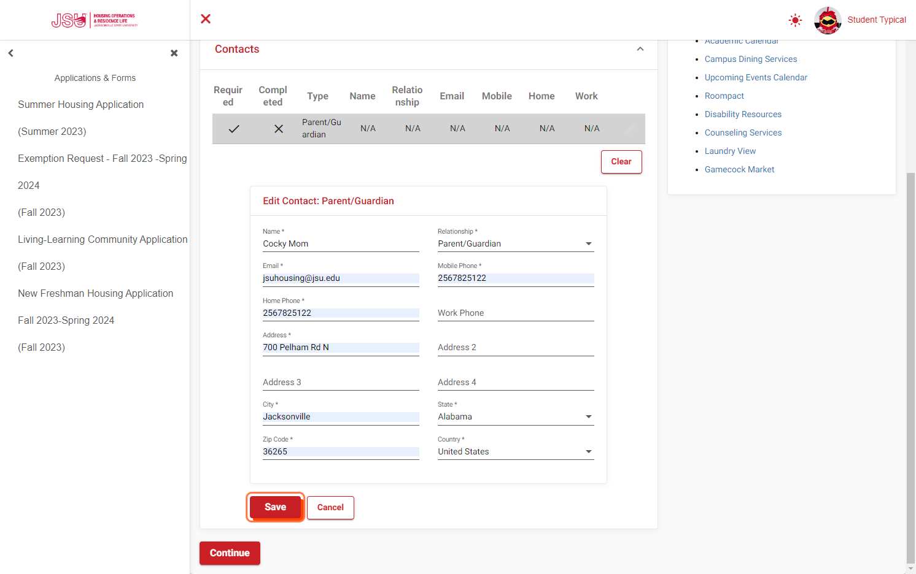
Task: Open Exemption Request - Fall 2023 form
Action: [102, 185]
